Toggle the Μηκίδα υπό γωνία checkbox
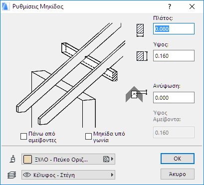This screenshot has height=185, width=204. (88, 137)
